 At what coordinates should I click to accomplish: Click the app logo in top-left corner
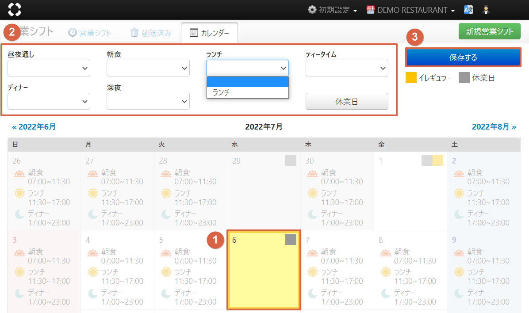(x=15, y=9)
